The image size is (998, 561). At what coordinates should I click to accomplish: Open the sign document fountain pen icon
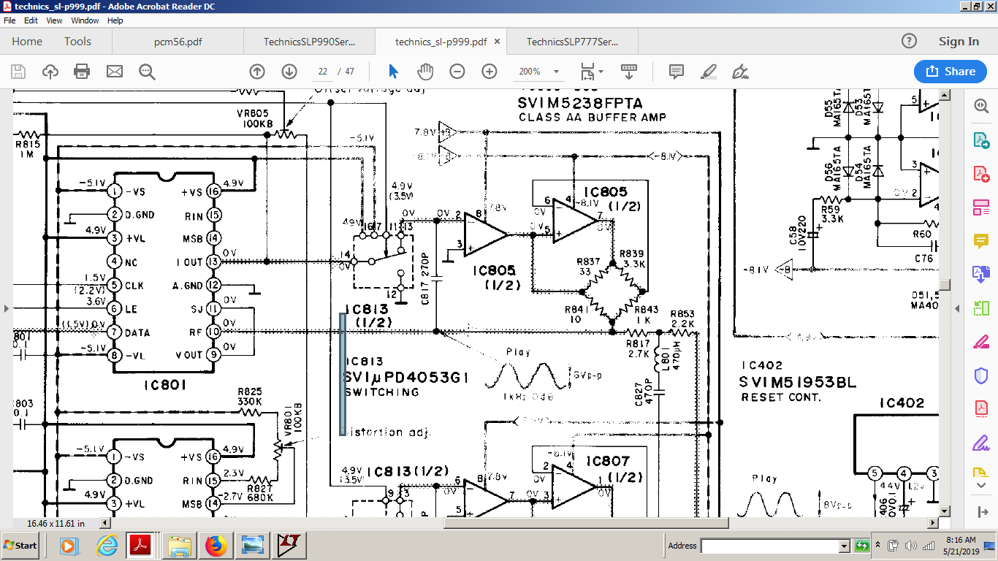pos(740,72)
